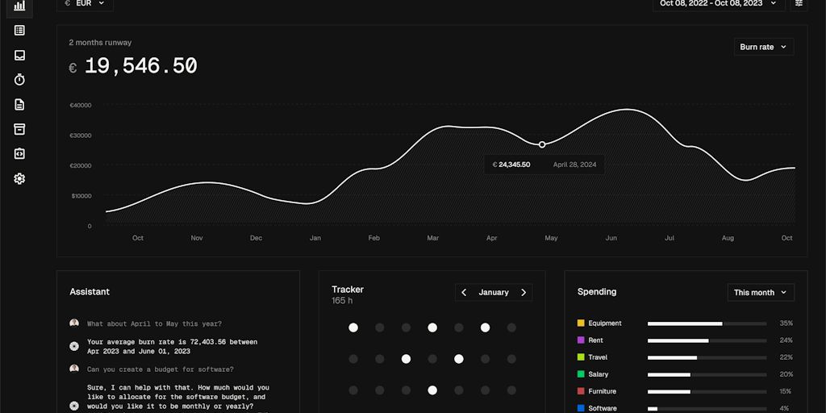Open the invoices document sidebar icon
Screen dimensions: 826x413
coord(19,104)
